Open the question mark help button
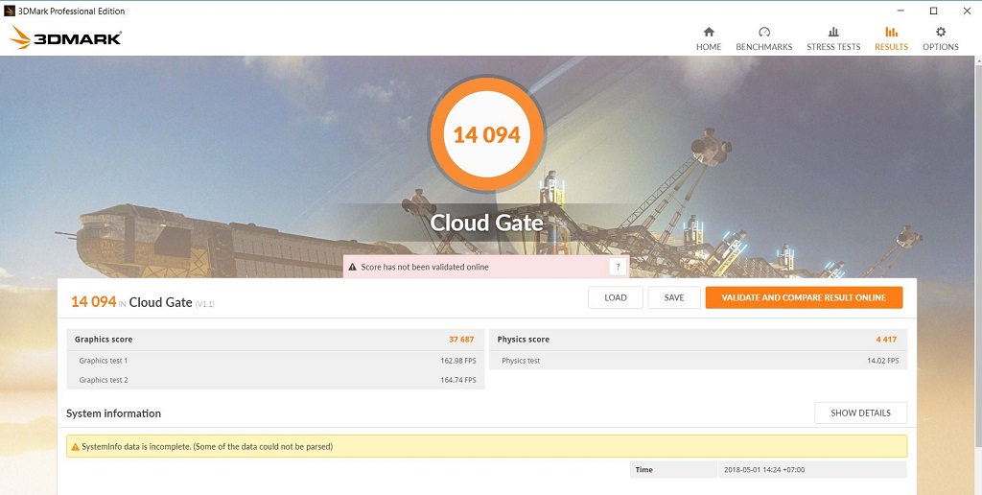Screen dimensions: 982x495 (x=618, y=267)
